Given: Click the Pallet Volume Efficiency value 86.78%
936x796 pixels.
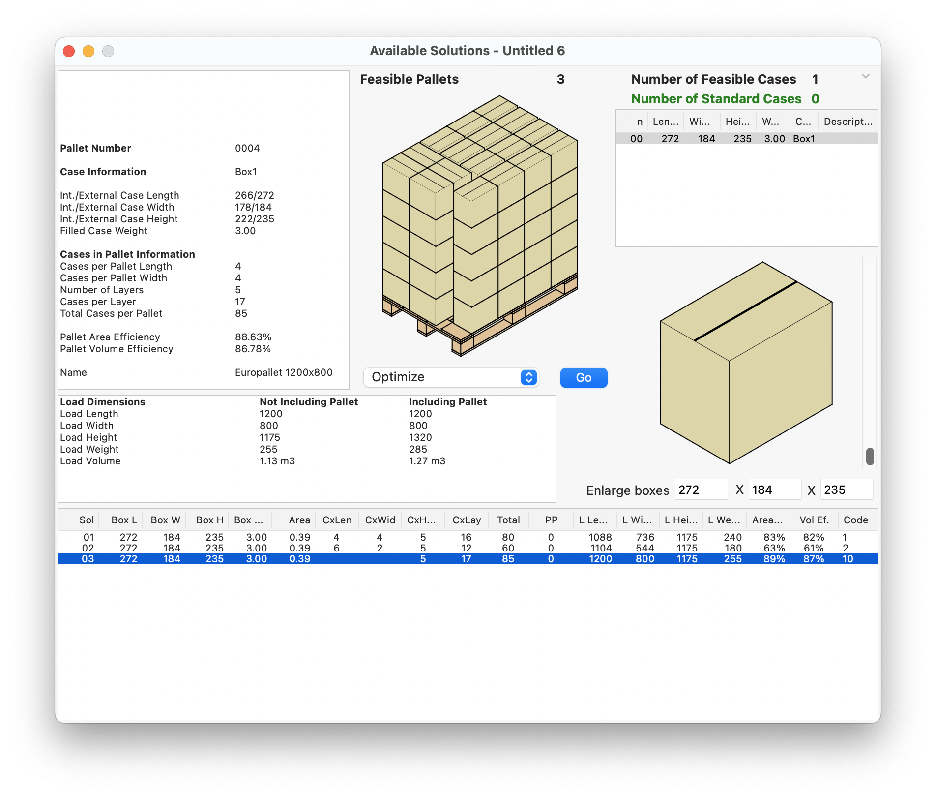Looking at the screenshot, I should pyautogui.click(x=253, y=349).
